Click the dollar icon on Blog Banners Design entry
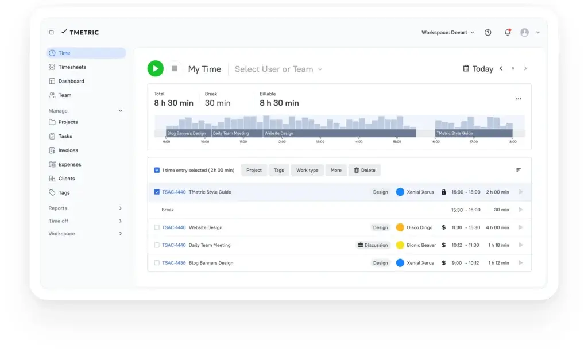This screenshot has height=352, width=588. [x=444, y=263]
